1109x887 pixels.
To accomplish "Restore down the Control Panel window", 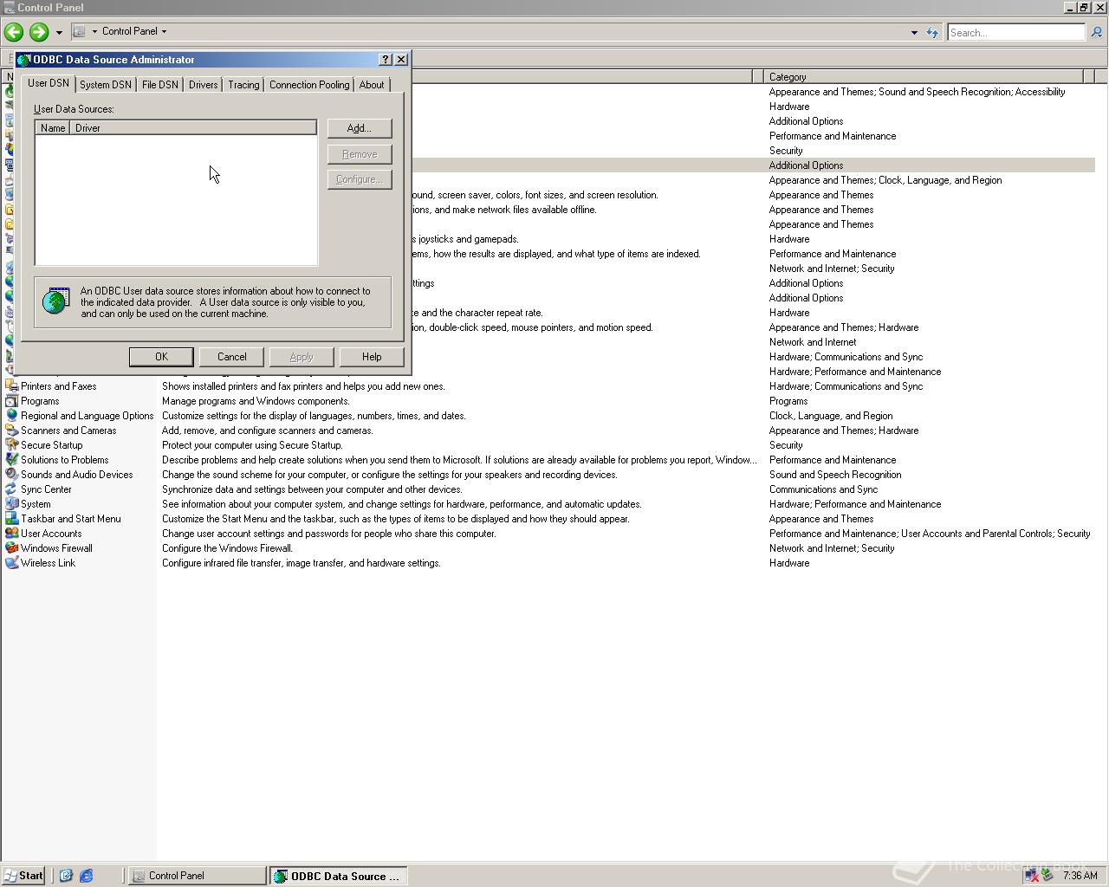I will [1083, 8].
